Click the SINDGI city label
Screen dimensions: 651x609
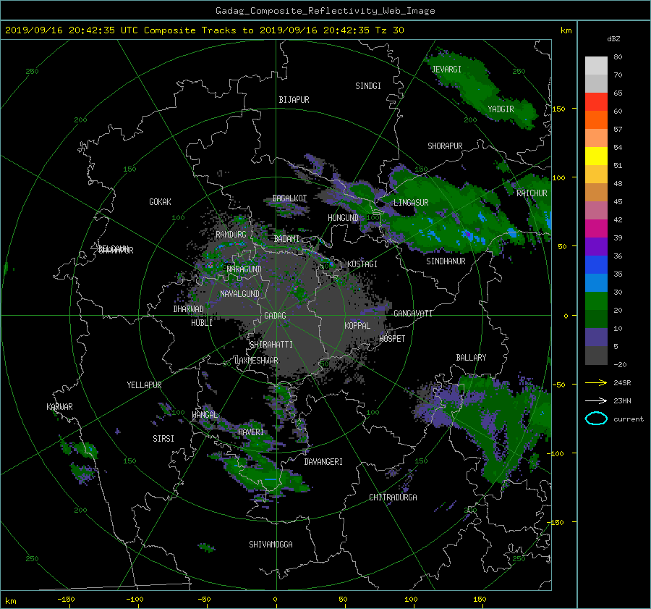(x=368, y=86)
